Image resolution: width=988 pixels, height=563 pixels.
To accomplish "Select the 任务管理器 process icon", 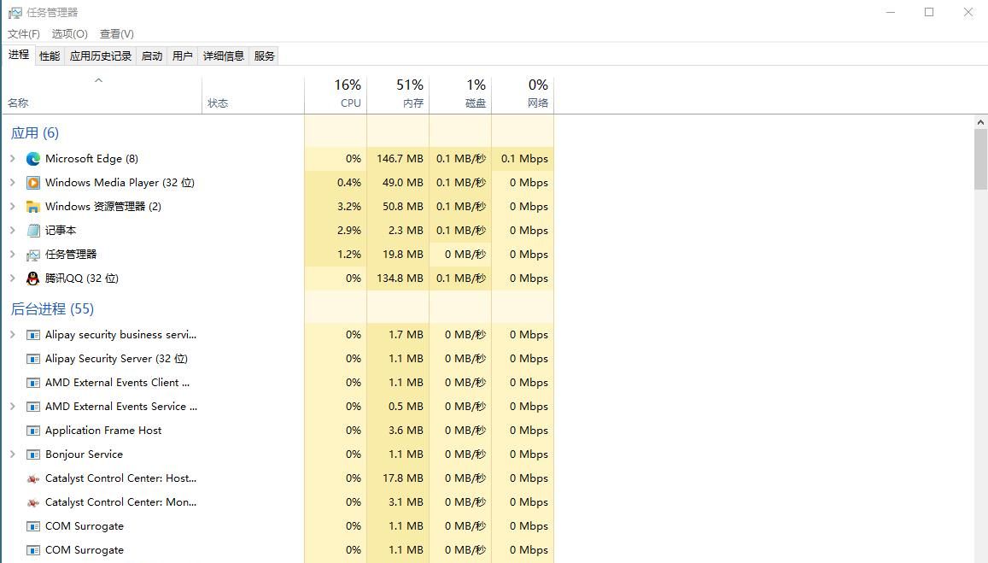I will click(32, 254).
